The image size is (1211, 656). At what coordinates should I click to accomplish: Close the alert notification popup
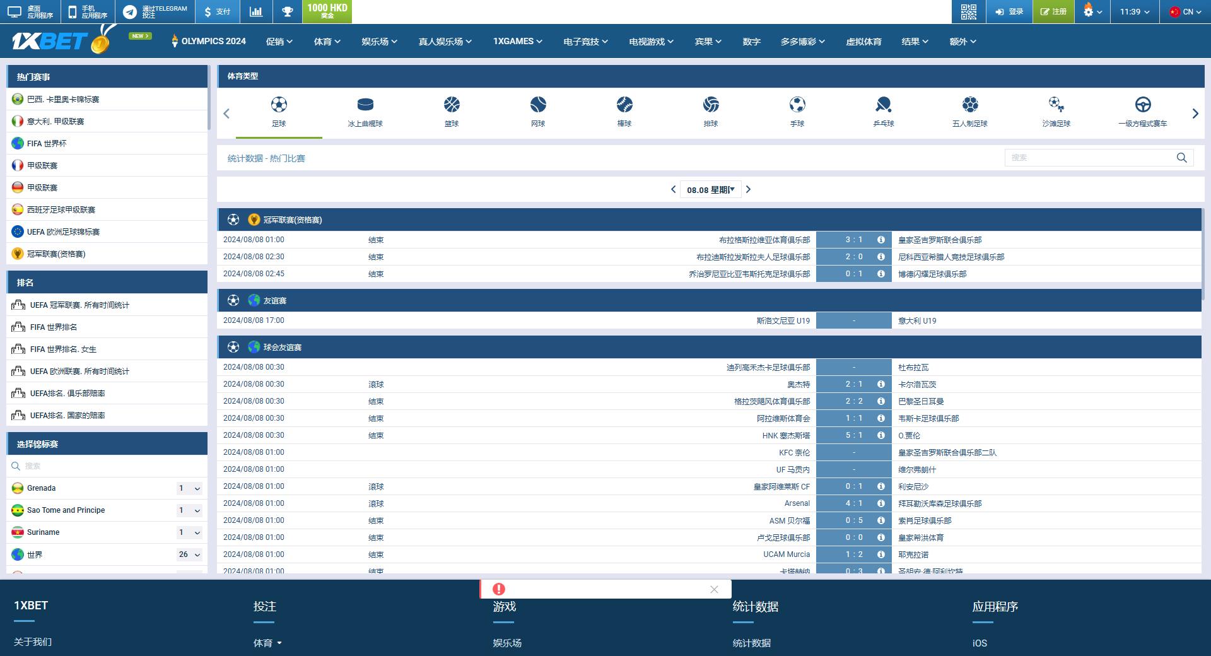[x=714, y=589]
